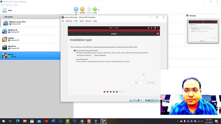Click the Preview panel header icon
Viewport: 221px width, 124px height.
click(x=187, y=16)
